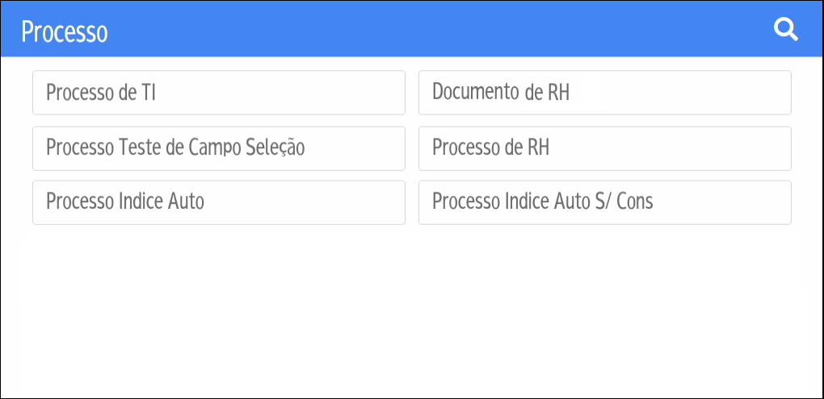Select the Documento de RH entry
The height and width of the screenshot is (399, 824).
605,93
